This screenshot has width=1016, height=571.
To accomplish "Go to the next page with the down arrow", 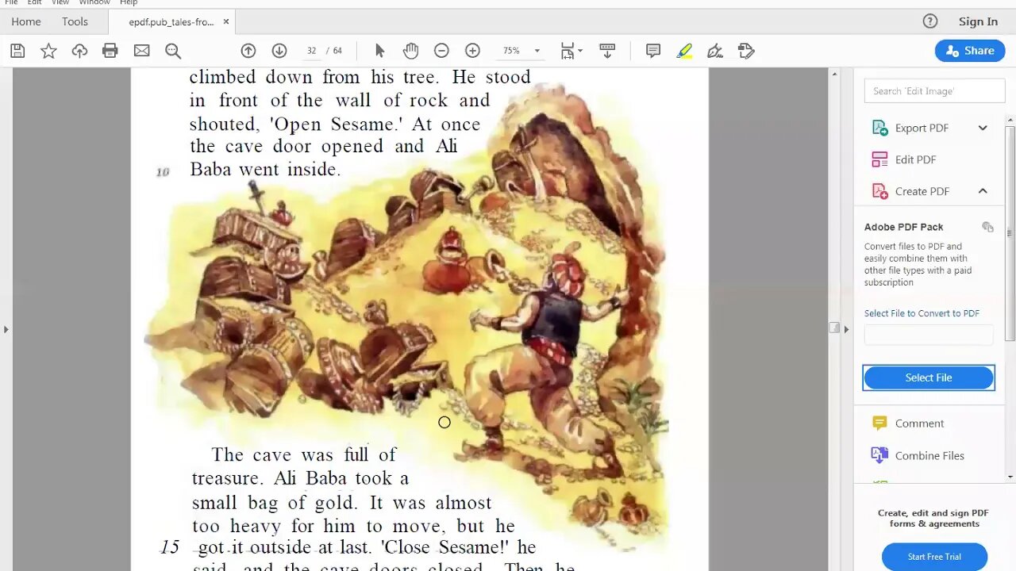I will pos(279,51).
